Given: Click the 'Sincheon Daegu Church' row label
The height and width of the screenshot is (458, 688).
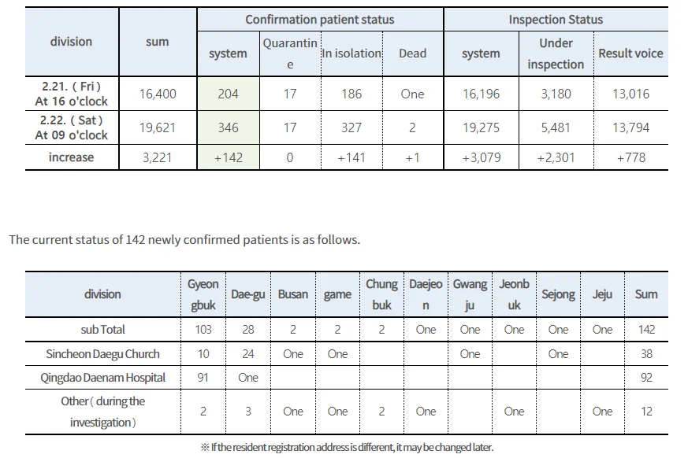Looking at the screenshot, I should [102, 353].
